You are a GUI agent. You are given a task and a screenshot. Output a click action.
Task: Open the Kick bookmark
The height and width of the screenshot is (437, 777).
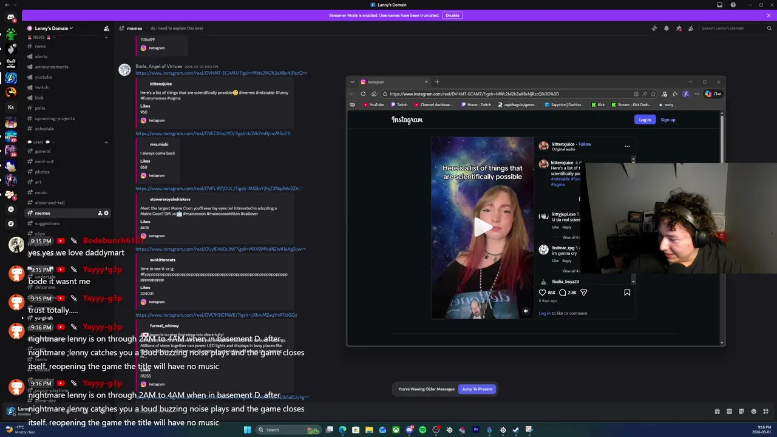point(599,104)
